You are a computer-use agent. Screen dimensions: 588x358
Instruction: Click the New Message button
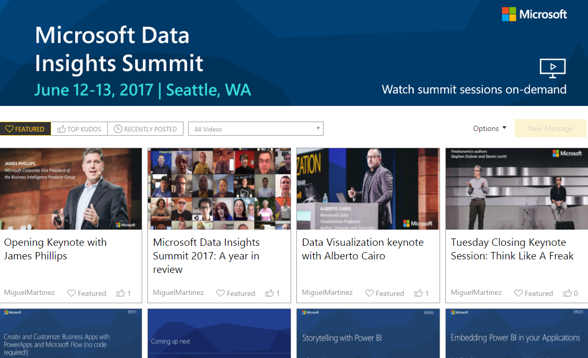point(550,128)
